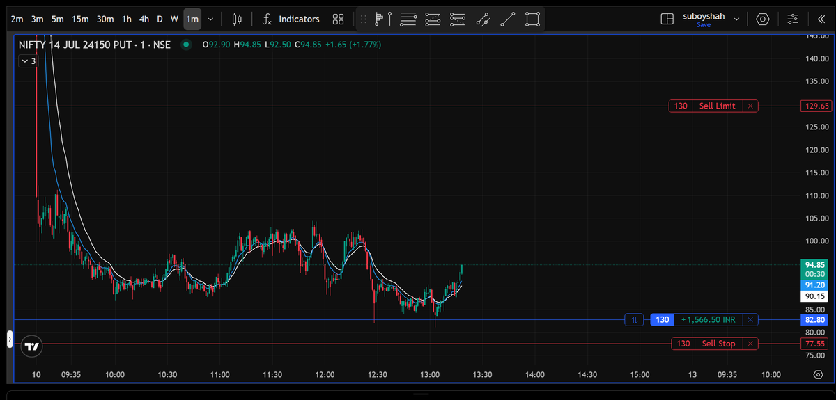
Task: Cancel the Sell Limit order with X
Action: tap(750, 106)
